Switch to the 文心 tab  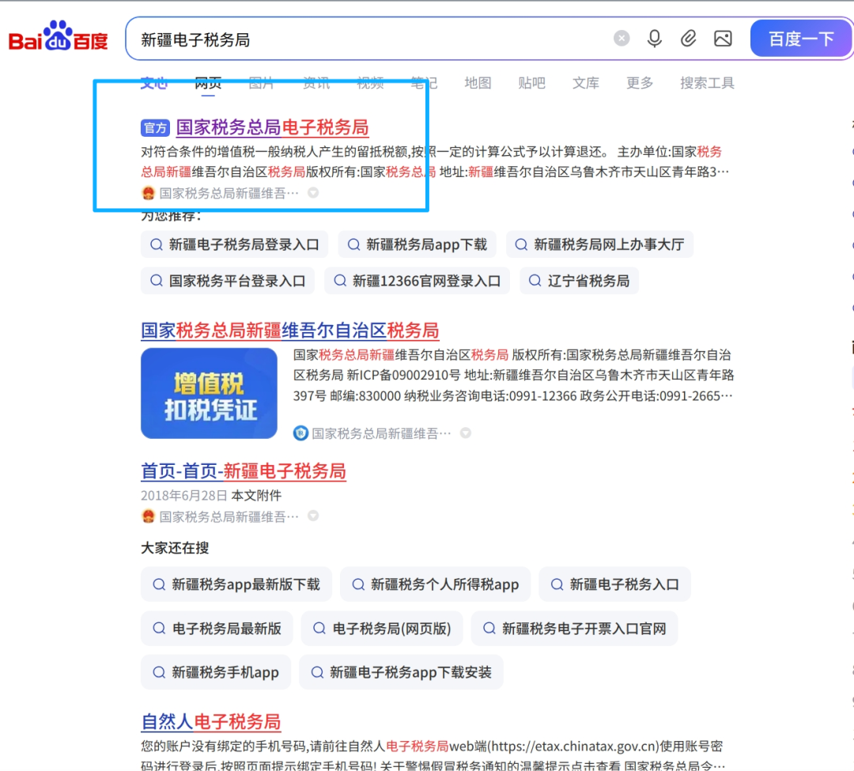point(154,83)
